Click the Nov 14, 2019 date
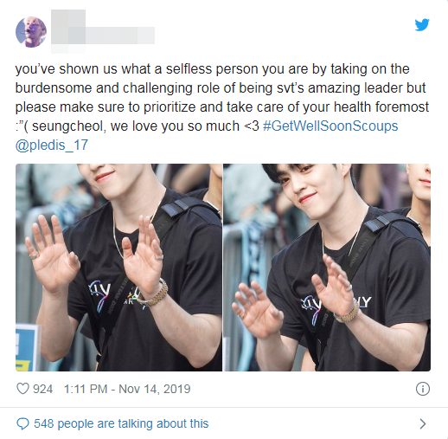Screen dimensions: 448x439 coord(155,389)
